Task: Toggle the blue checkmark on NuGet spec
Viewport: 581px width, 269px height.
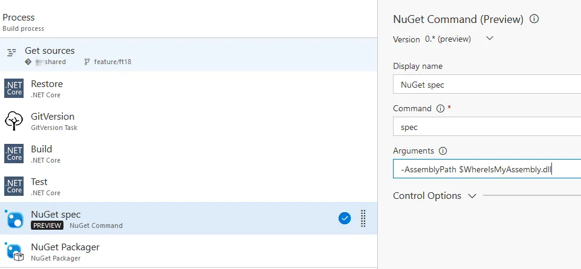Action: coord(345,218)
